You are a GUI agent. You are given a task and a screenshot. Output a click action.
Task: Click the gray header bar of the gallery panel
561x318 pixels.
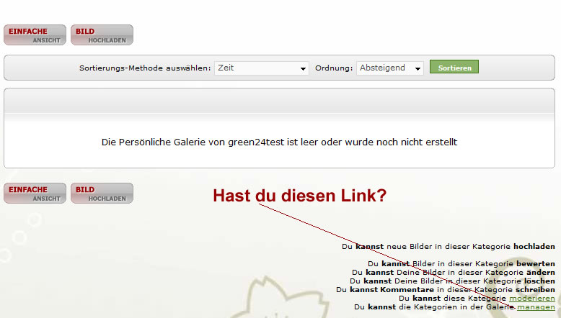[x=279, y=101]
